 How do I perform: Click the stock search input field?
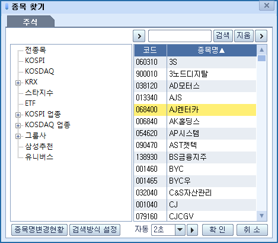click(180, 36)
